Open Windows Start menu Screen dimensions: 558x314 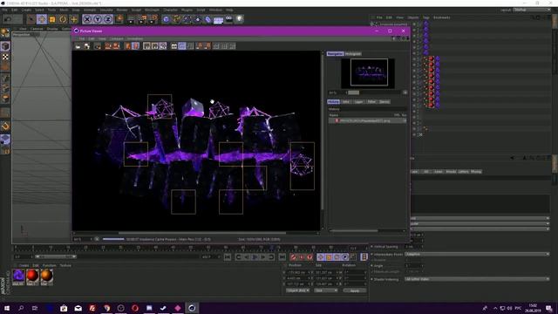[x=7, y=308]
